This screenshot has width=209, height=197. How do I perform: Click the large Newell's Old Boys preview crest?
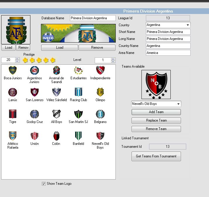(156, 85)
